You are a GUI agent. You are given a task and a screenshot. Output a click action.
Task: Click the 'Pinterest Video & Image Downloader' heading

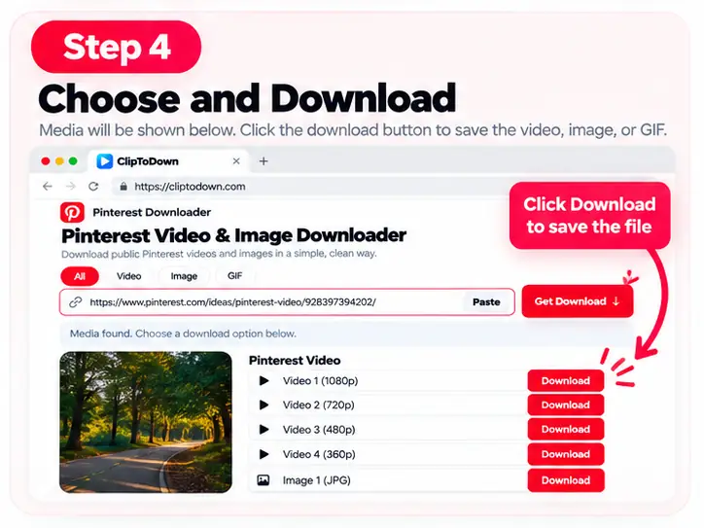click(x=234, y=235)
